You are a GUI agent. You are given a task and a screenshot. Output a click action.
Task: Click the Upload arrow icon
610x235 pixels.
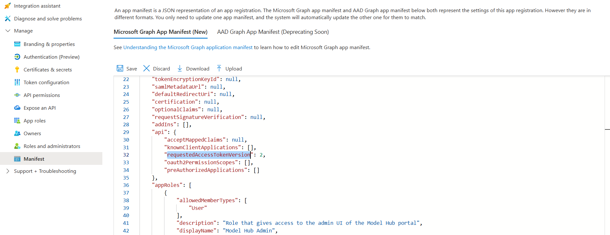pos(219,69)
